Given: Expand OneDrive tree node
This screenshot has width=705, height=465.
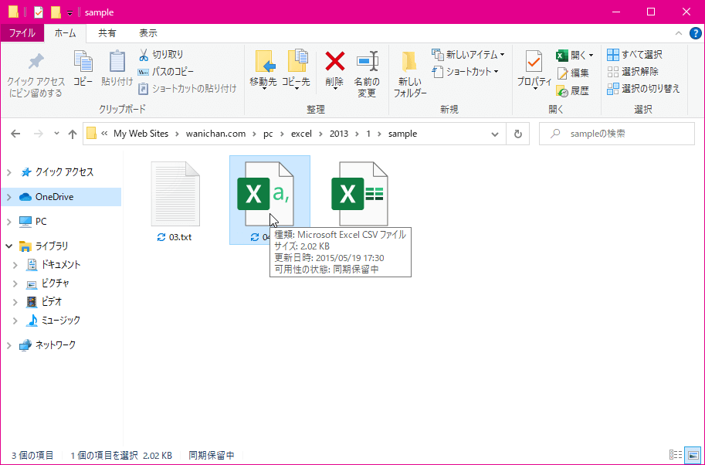Looking at the screenshot, I should 9,197.
